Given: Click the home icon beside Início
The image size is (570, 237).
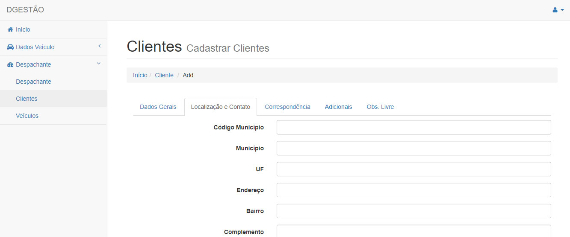Looking at the screenshot, I should tap(10, 29).
